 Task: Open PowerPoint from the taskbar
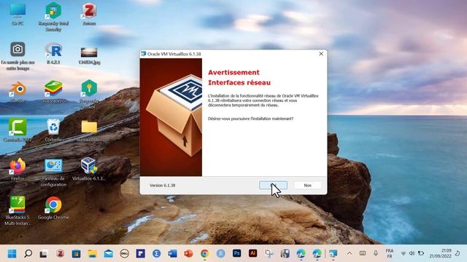pos(188,253)
